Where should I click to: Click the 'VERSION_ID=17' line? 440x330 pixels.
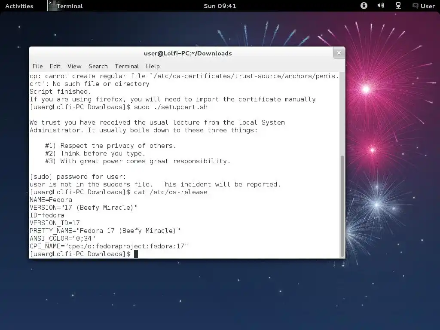point(55,223)
